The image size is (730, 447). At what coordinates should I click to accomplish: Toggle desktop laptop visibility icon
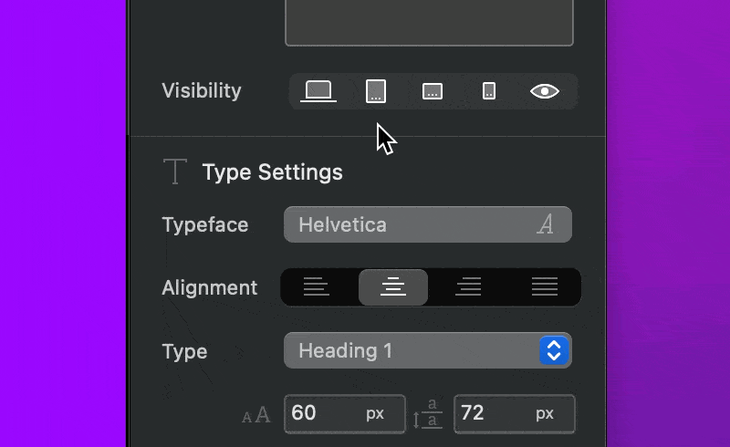(x=318, y=91)
